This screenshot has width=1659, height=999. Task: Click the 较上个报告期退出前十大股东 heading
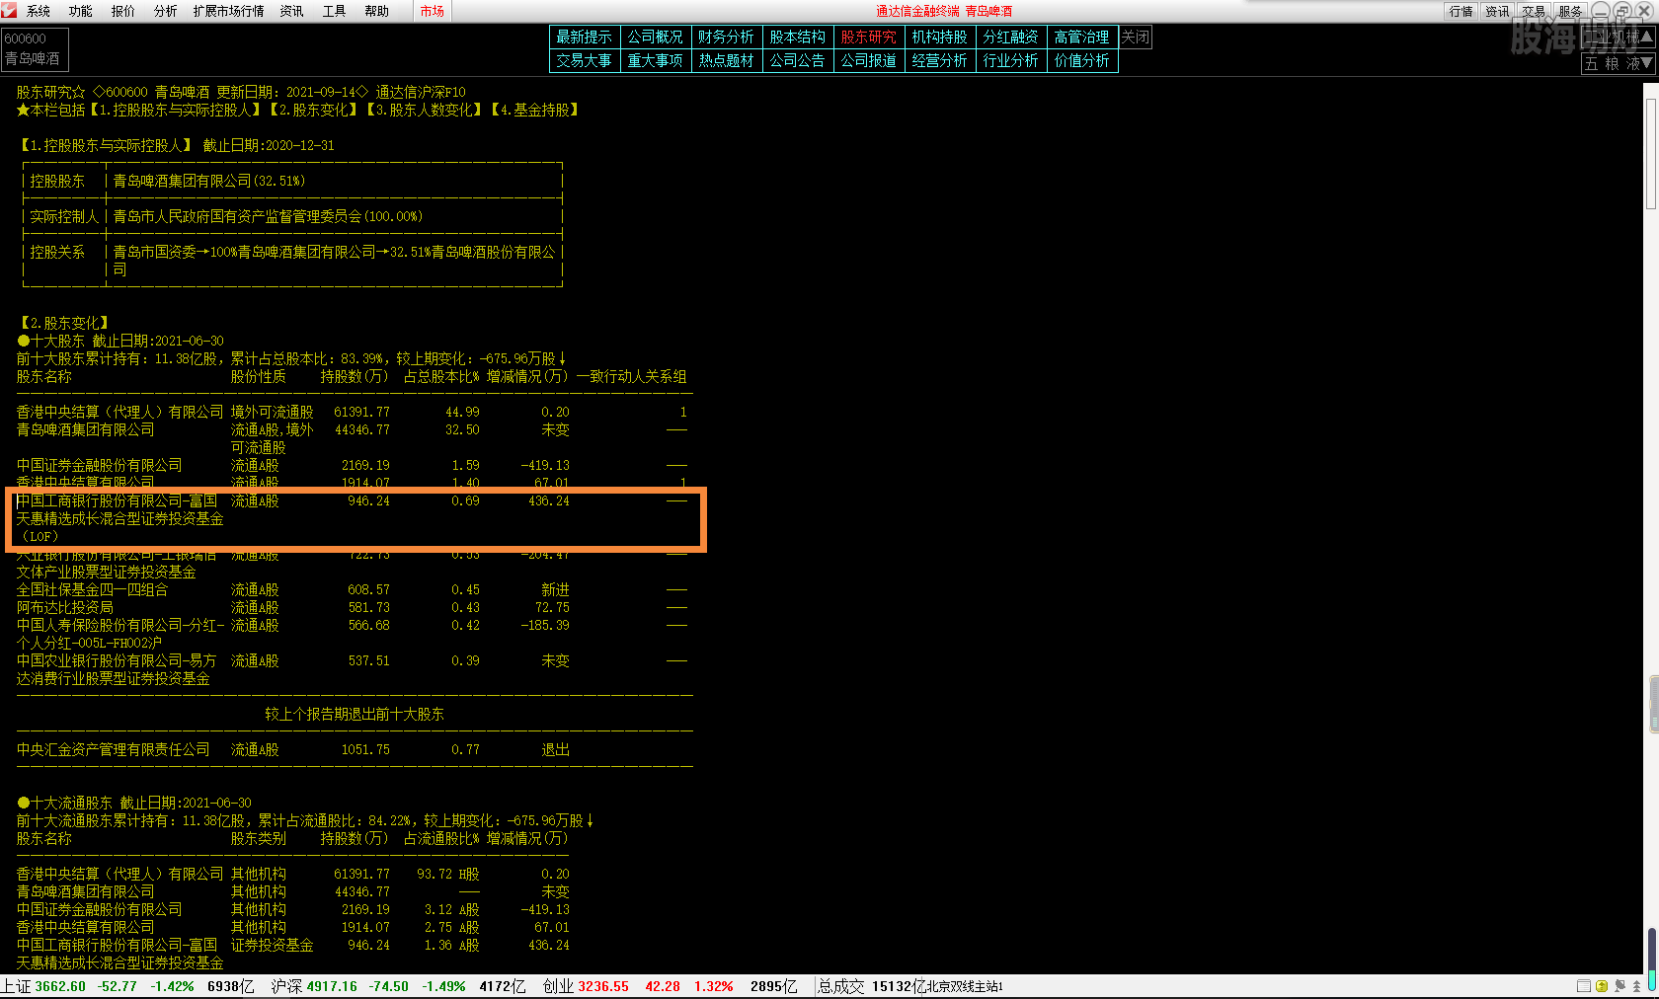click(355, 714)
